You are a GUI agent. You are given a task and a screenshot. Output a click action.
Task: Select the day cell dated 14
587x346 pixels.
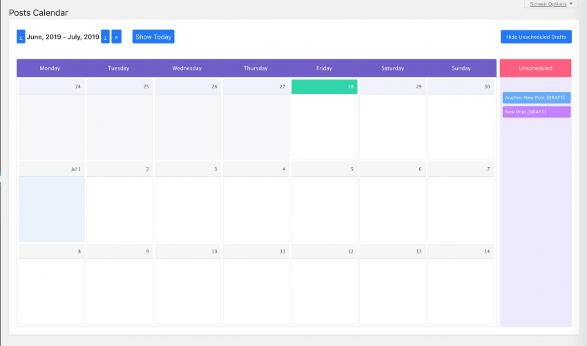[461, 285]
